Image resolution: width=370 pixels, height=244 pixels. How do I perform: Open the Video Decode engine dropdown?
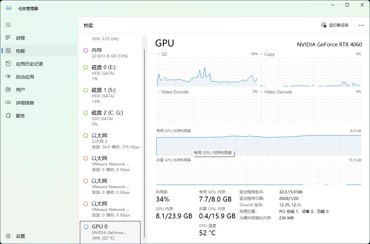click(x=262, y=92)
